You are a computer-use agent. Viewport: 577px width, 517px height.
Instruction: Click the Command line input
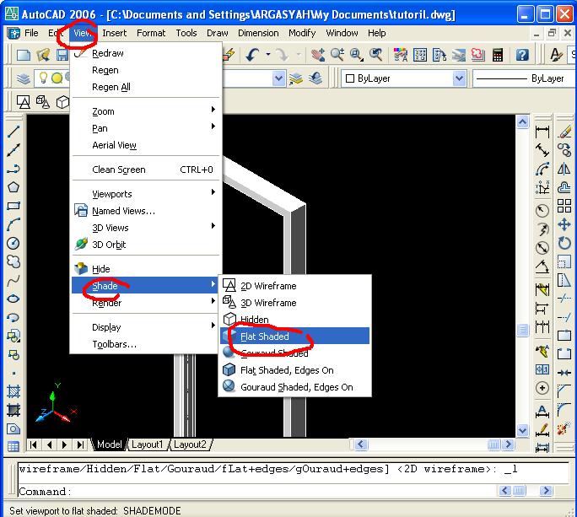coord(257,491)
